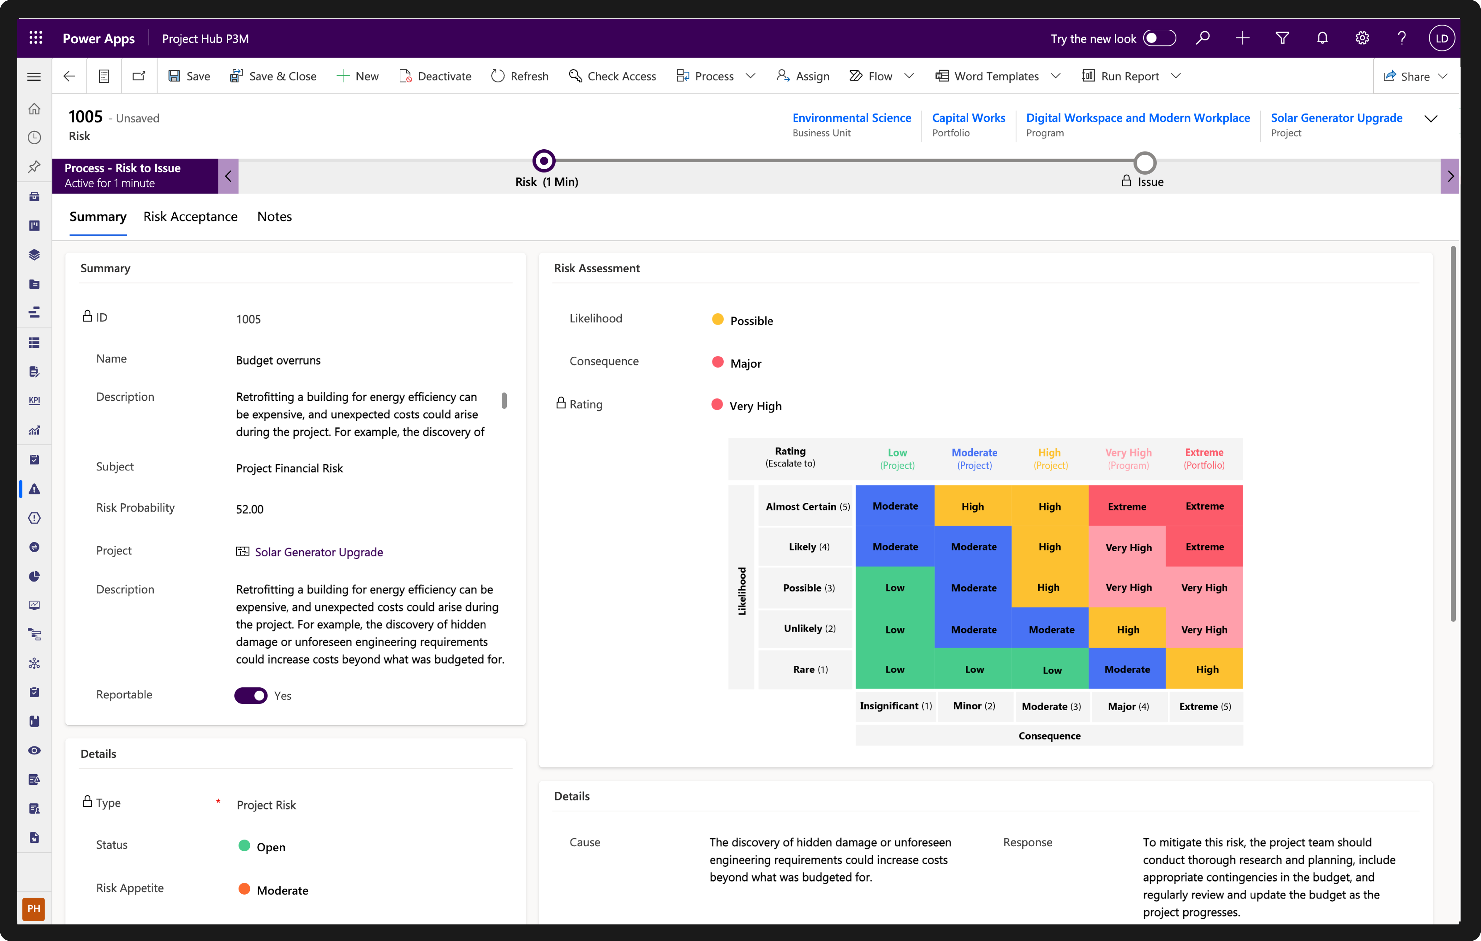Screen dimensions: 1481x941
Task: Expand the Process dropdown chevron
Action: (750, 76)
